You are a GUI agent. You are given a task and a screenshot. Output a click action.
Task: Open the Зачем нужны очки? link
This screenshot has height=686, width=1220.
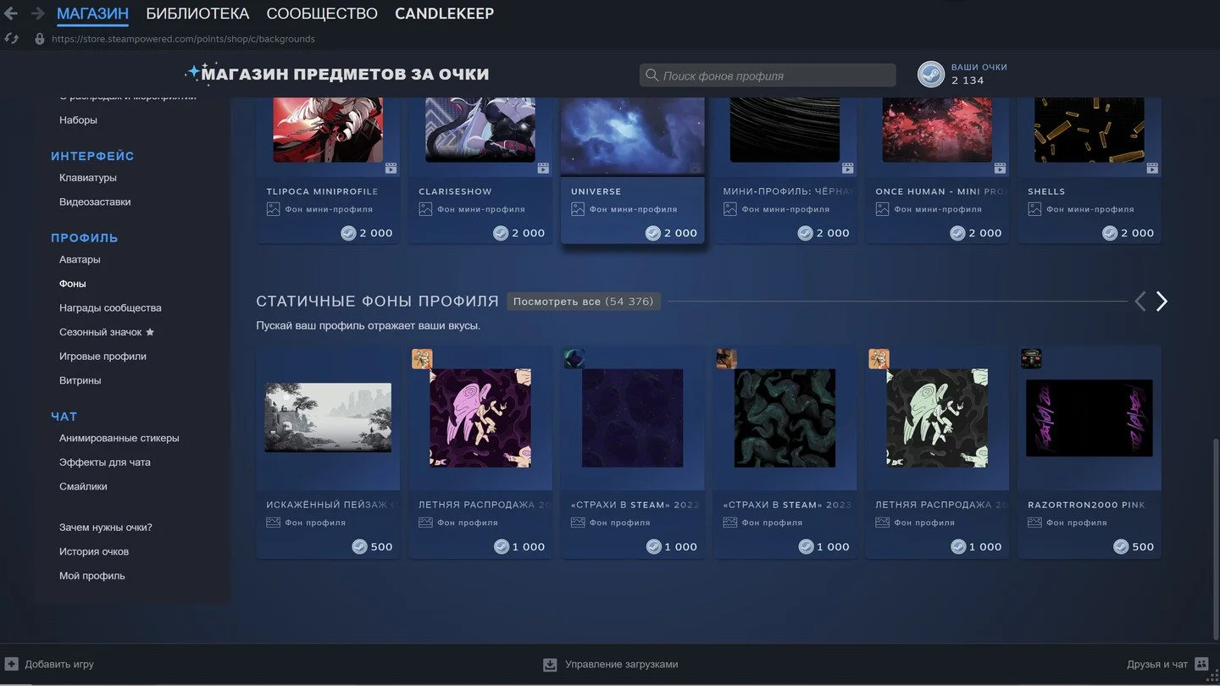pyautogui.click(x=106, y=527)
